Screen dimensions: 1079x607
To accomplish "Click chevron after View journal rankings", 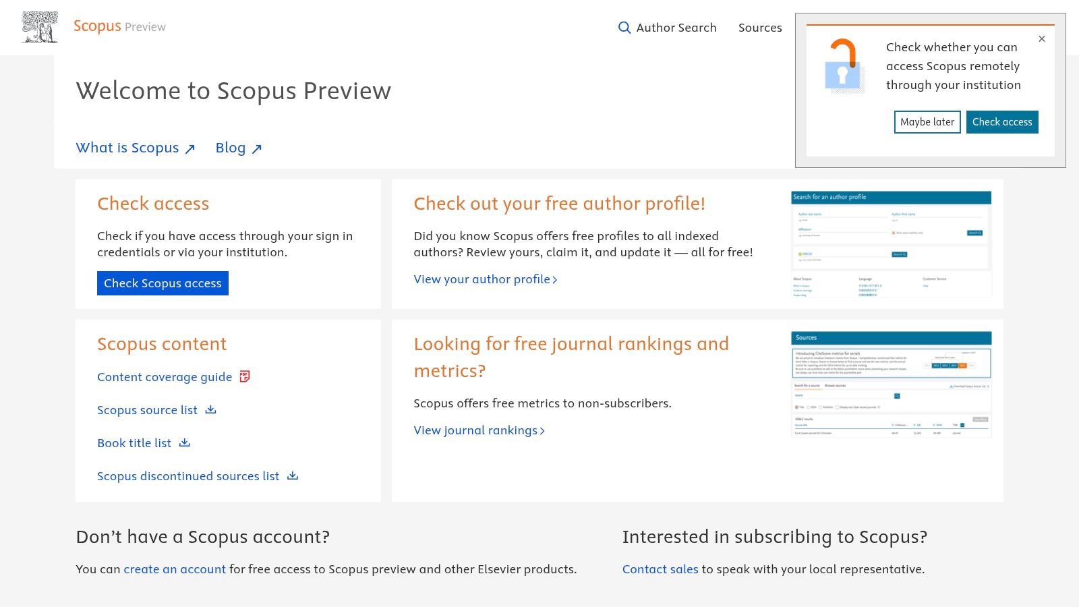I will coord(542,431).
